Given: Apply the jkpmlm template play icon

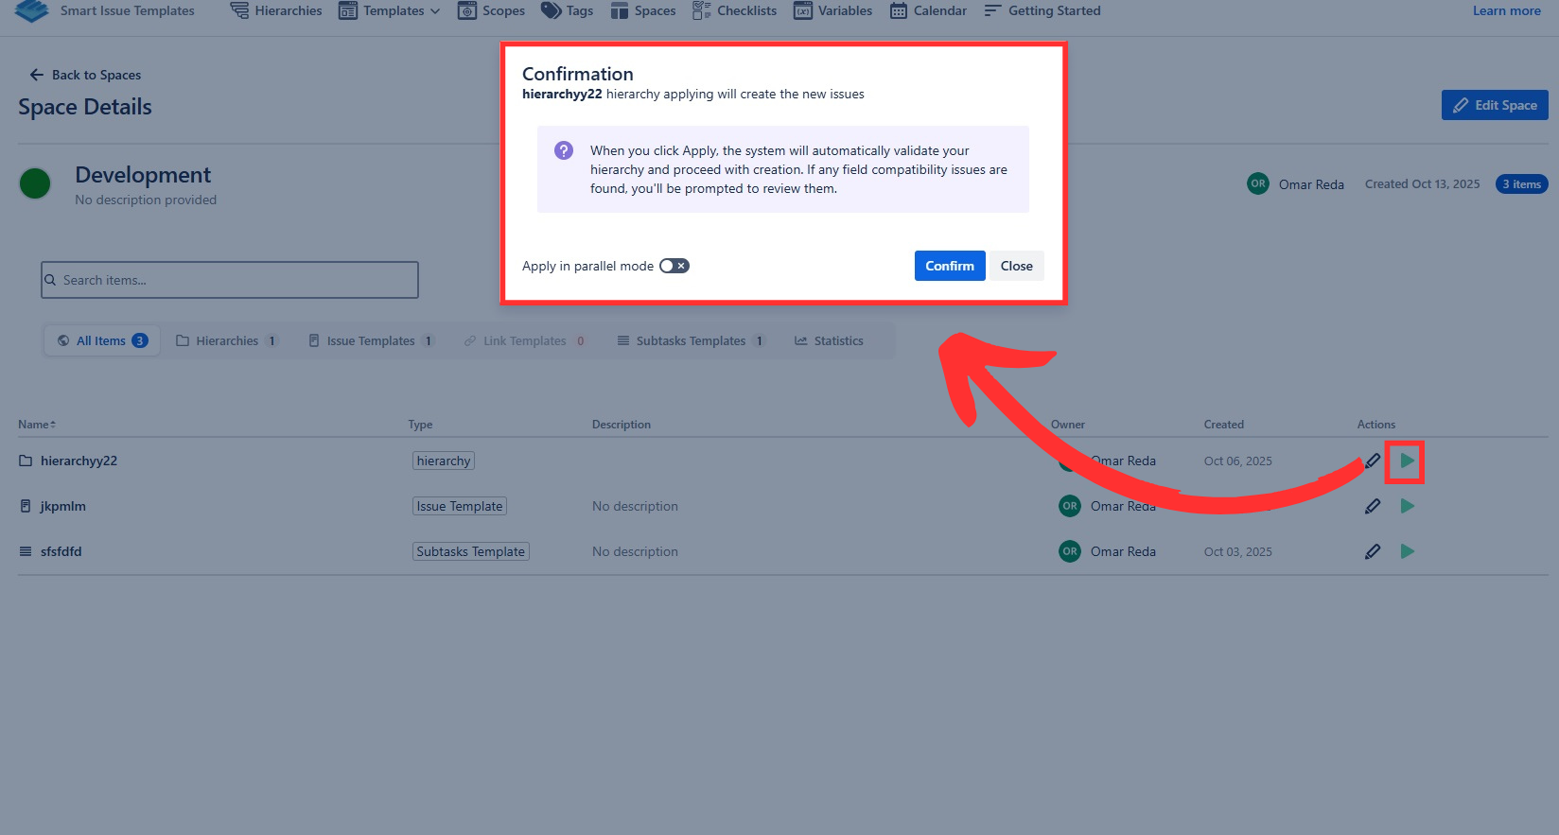Looking at the screenshot, I should point(1407,506).
